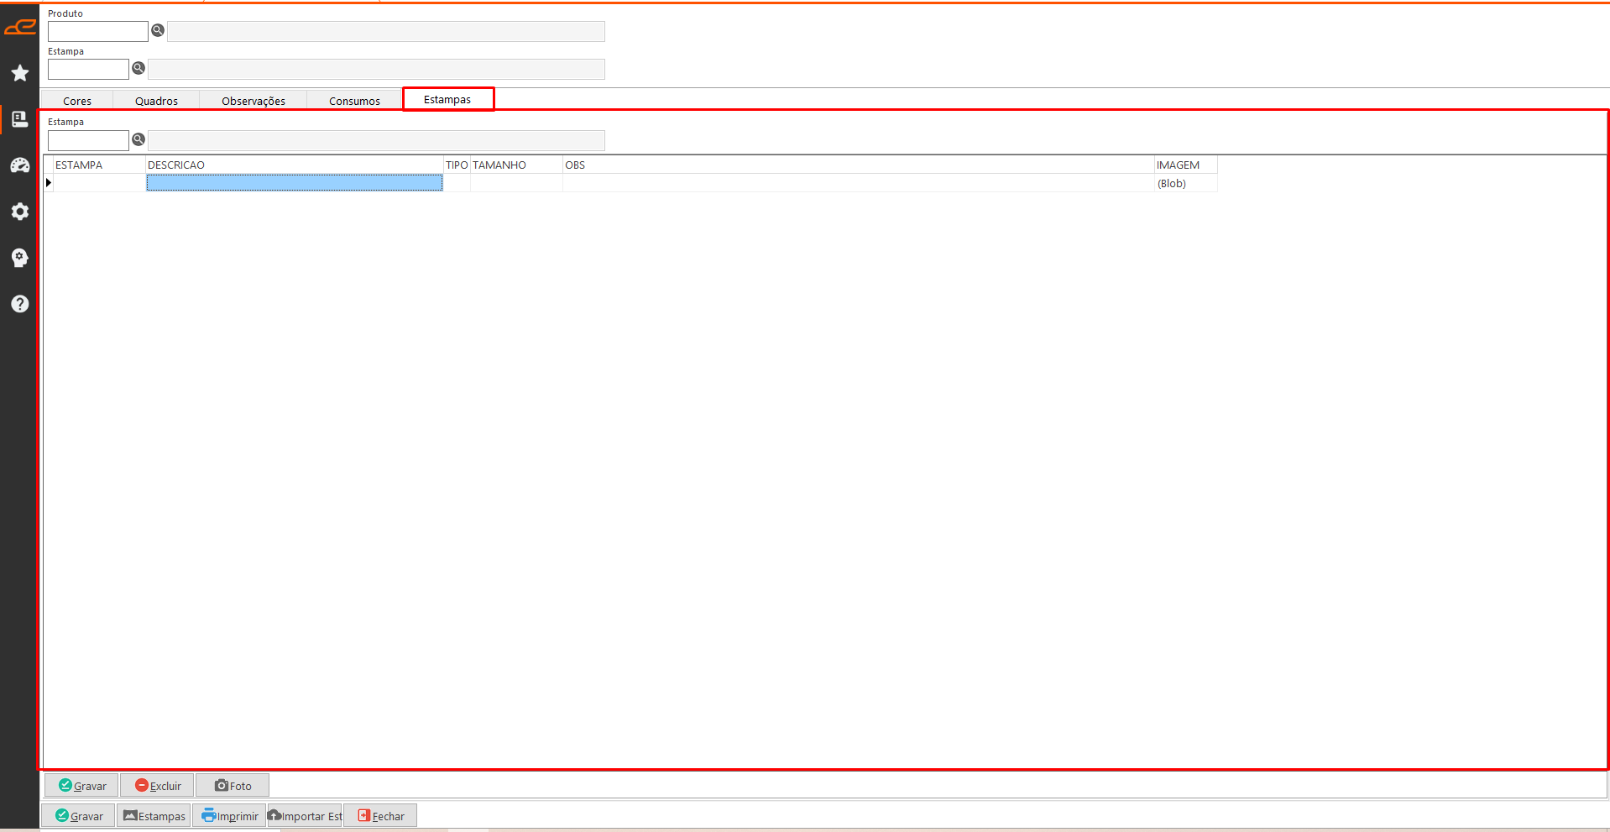Click search icon in Estampas tab panel
Image resolution: width=1610 pixels, height=832 pixels.
139,140
